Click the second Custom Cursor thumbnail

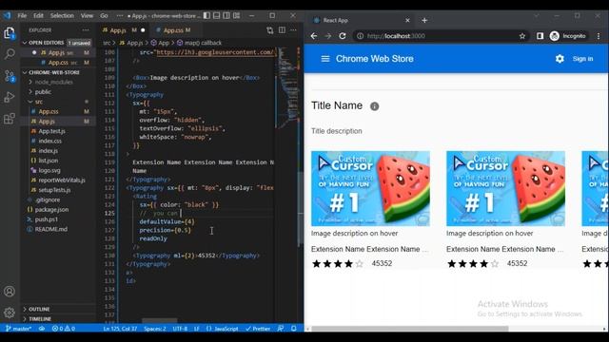[505, 188]
